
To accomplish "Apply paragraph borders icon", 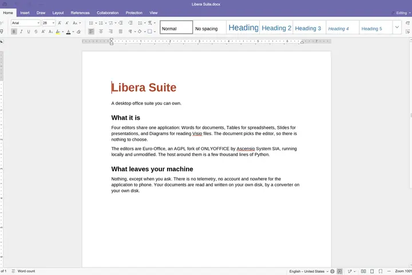I will pos(149,32).
